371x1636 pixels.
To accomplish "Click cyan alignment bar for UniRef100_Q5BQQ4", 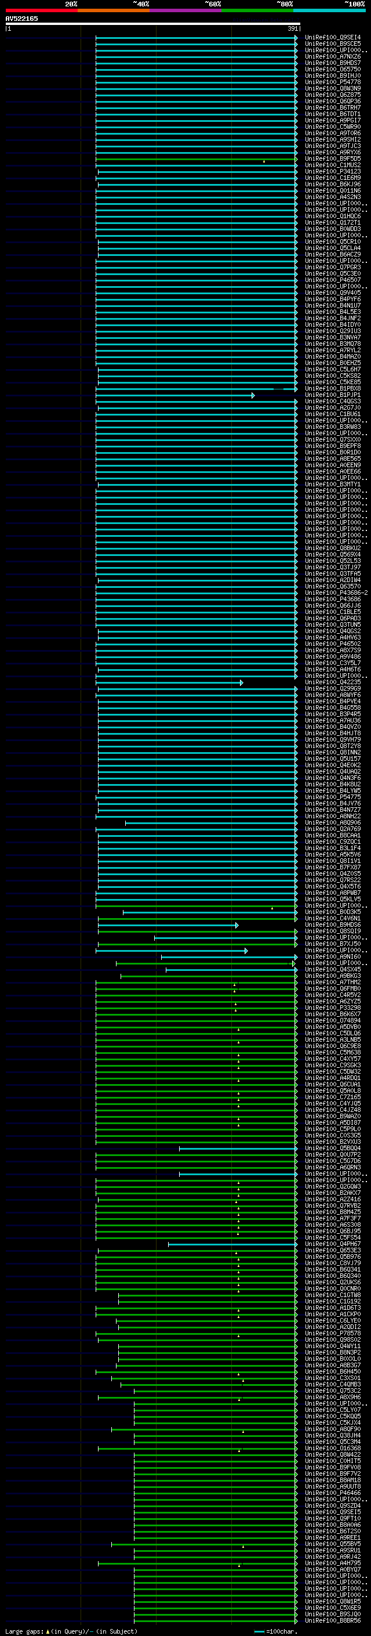I will tap(238, 1149).
